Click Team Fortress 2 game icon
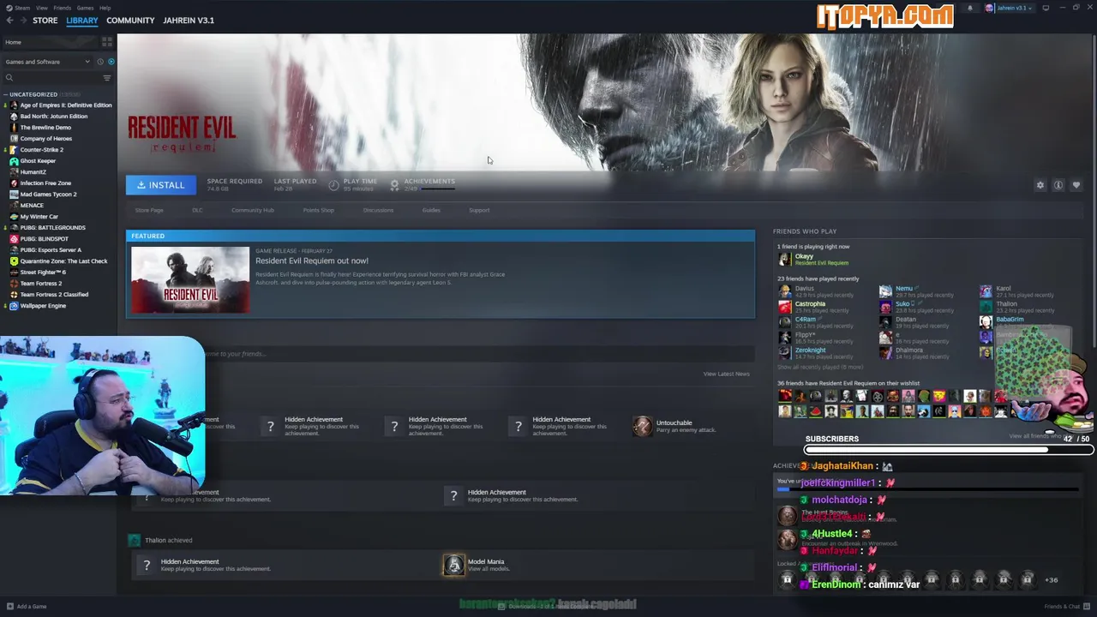The image size is (1097, 617). tap(14, 284)
